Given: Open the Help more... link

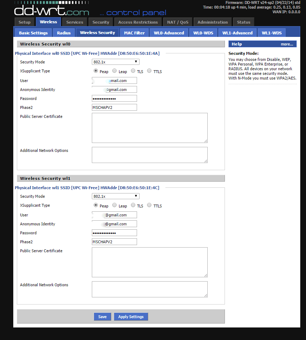Looking at the screenshot, I should click(287, 44).
